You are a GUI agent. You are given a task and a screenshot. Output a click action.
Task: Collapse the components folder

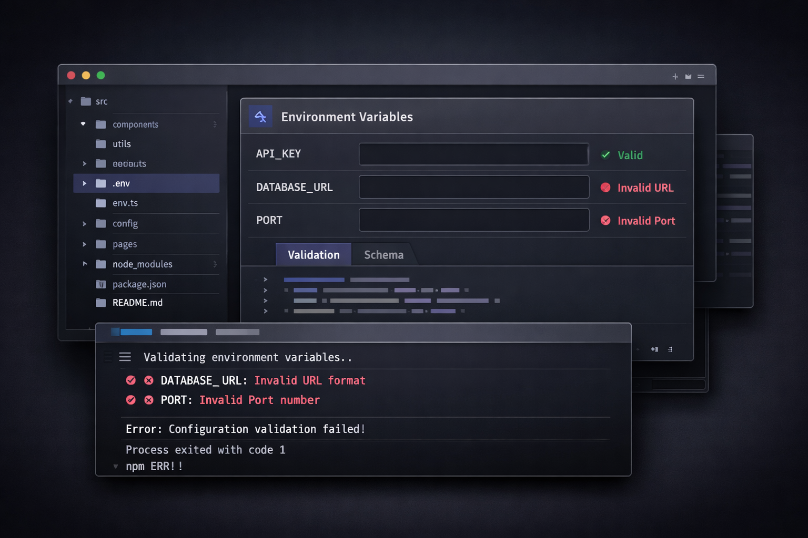[83, 124]
